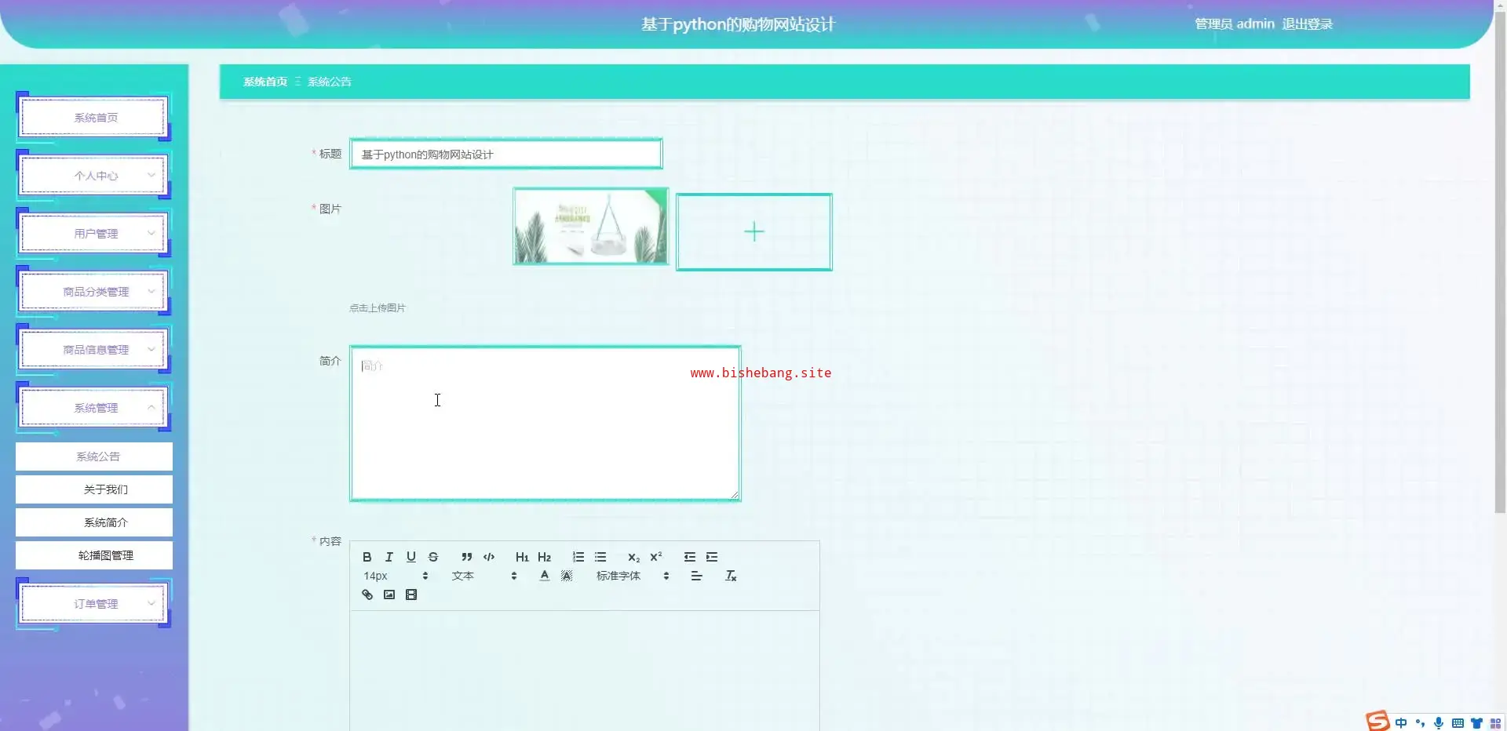The image size is (1507, 731).
Task: Open the 轮播图管理 submenu item
Action: pyautogui.click(x=94, y=555)
